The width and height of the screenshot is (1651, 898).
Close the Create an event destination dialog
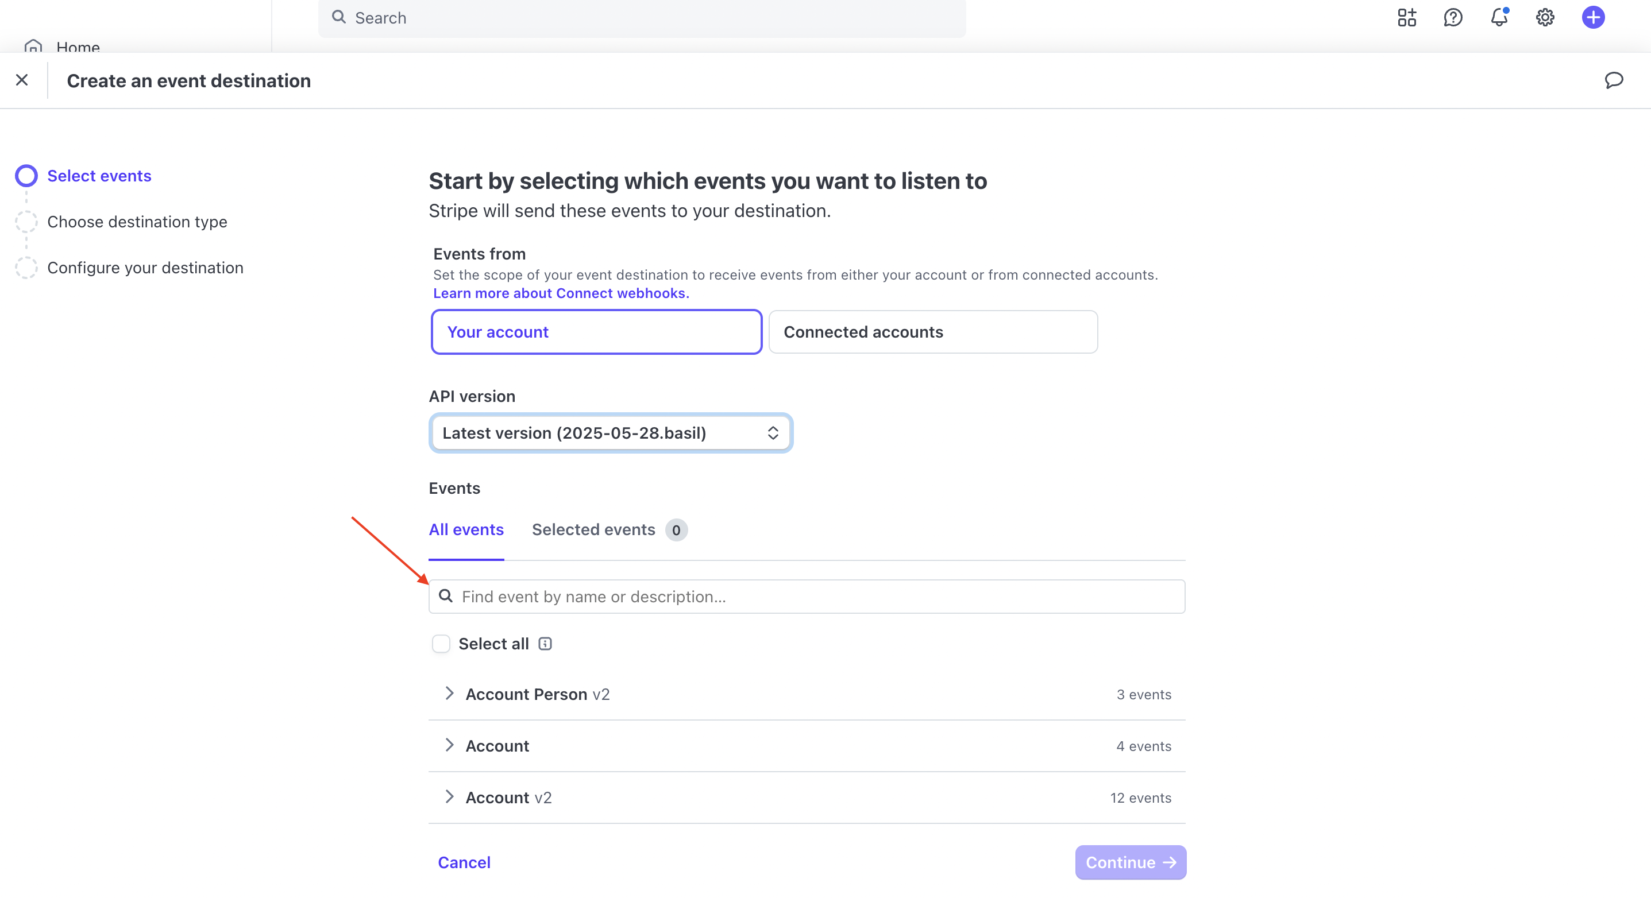[x=22, y=80]
